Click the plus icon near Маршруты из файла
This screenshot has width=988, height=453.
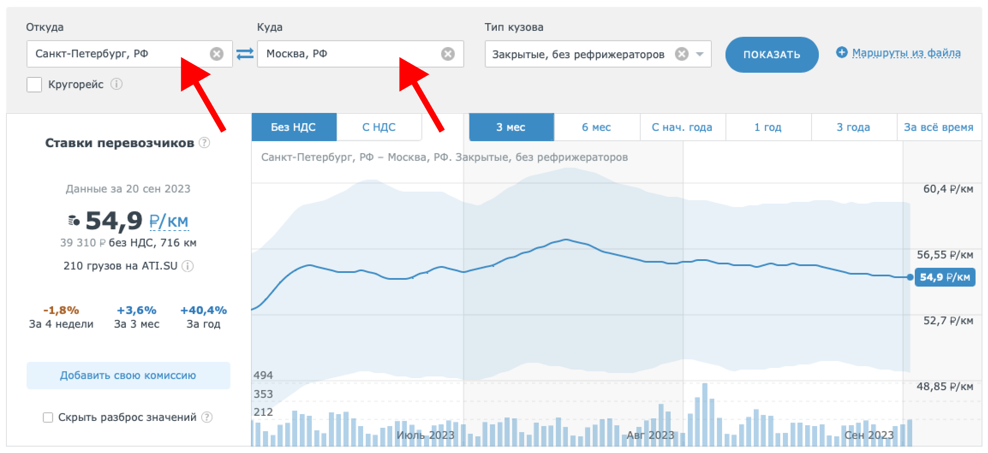[x=842, y=53]
